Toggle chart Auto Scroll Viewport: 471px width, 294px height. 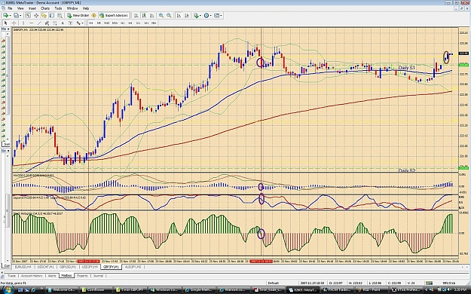(179, 15)
